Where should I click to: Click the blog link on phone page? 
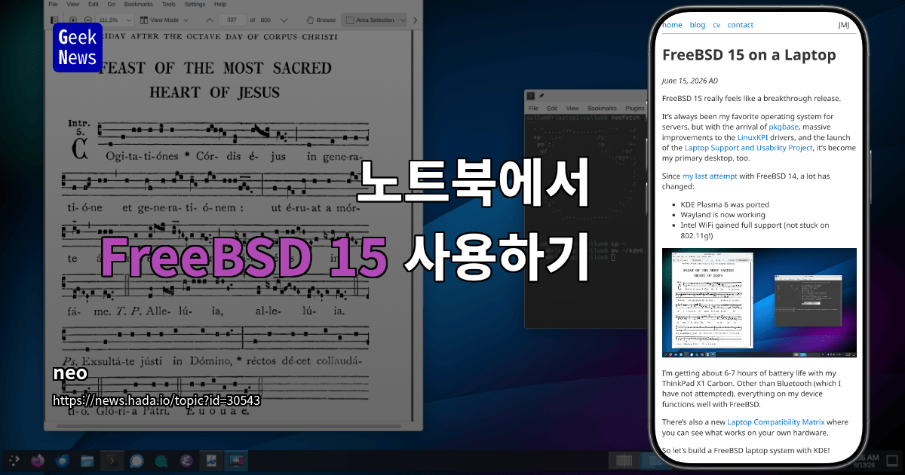(698, 25)
